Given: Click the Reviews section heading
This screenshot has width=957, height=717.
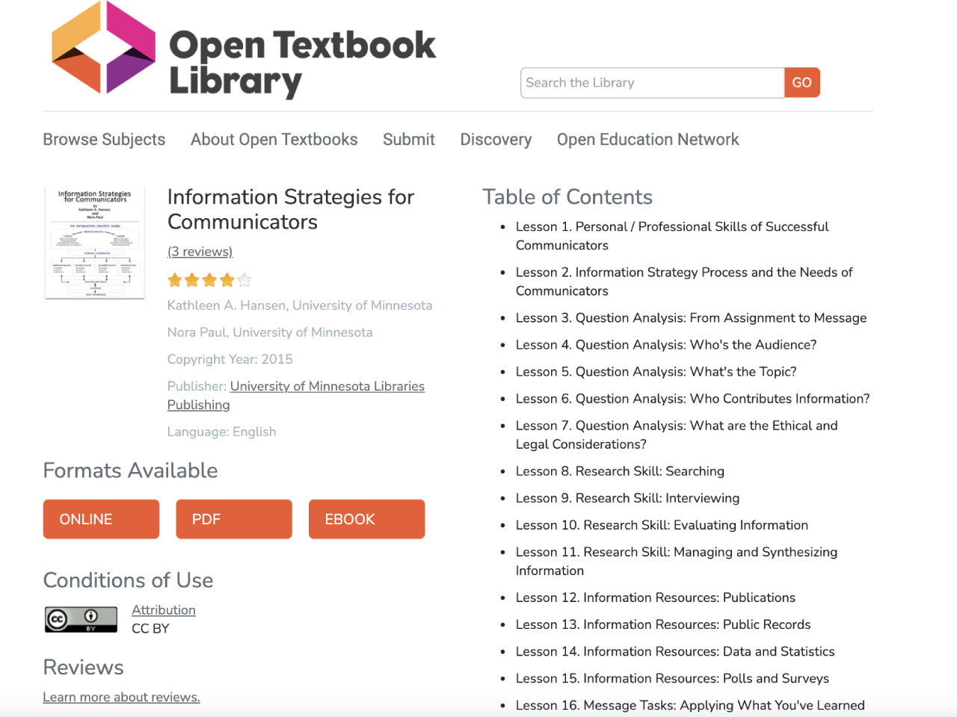Looking at the screenshot, I should click(x=83, y=667).
